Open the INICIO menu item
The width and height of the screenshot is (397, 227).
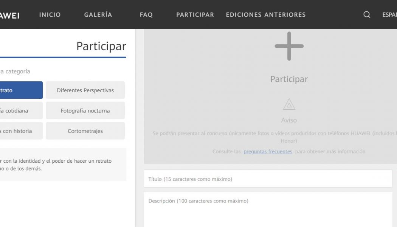(x=50, y=15)
